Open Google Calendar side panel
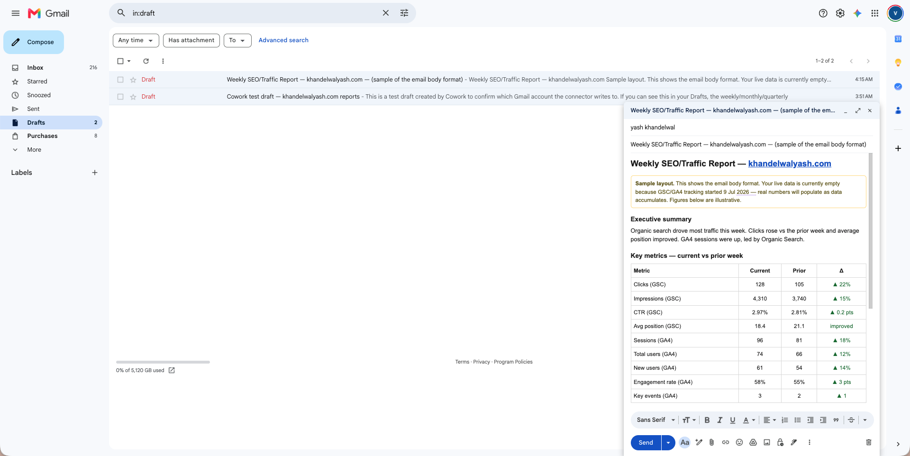The width and height of the screenshot is (910, 456). tap(898, 39)
